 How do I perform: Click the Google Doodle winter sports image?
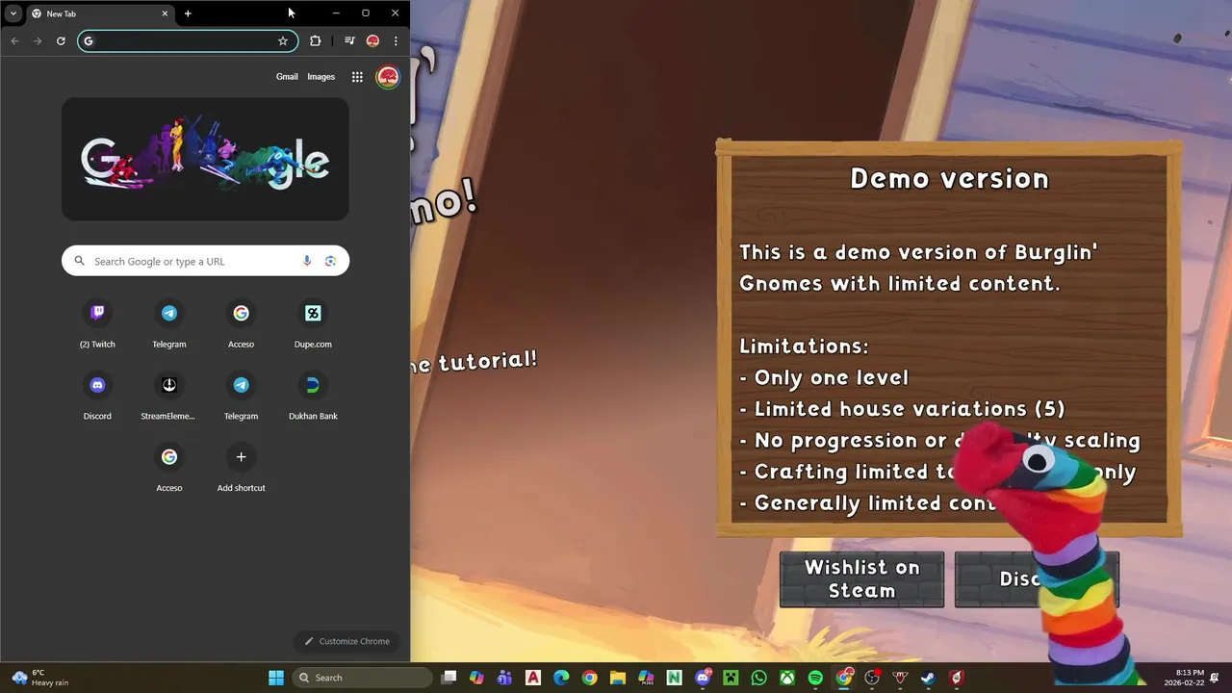coord(205,159)
